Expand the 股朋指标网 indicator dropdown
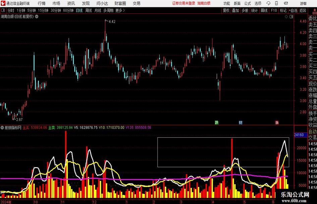Image resolution: width=317 pixels, height=204 pixels. pos(2,127)
